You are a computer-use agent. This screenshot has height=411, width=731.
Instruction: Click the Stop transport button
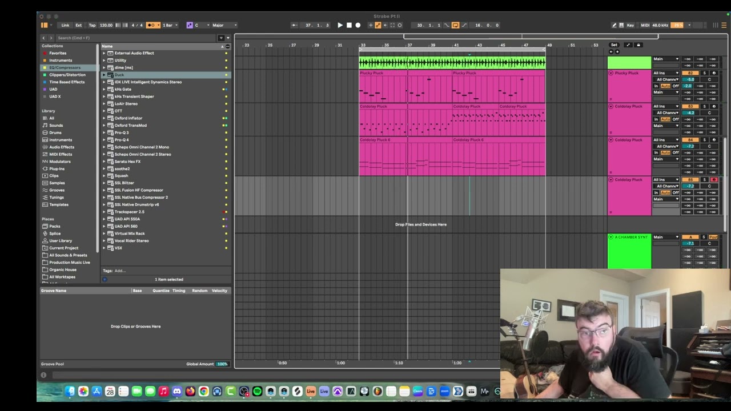[349, 25]
